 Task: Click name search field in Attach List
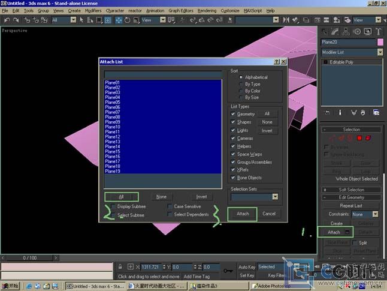tap(163, 74)
